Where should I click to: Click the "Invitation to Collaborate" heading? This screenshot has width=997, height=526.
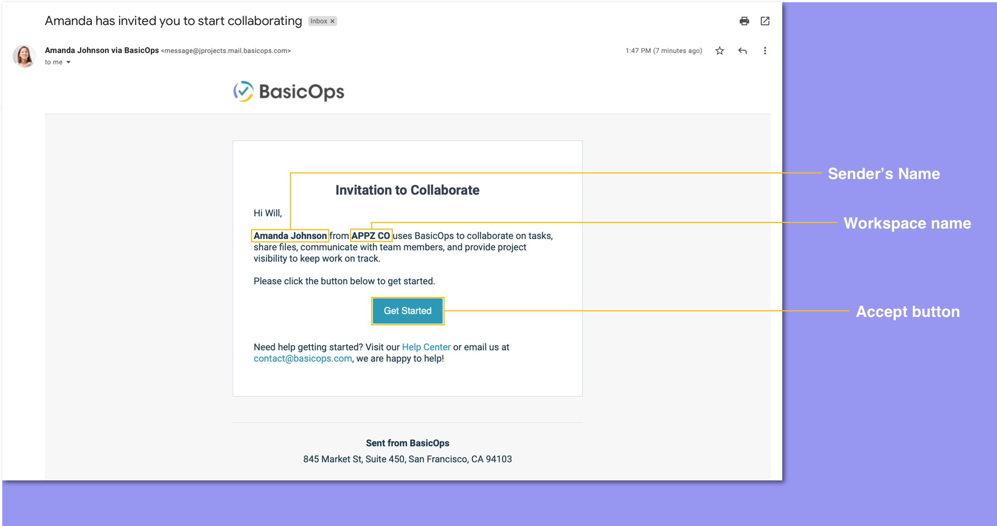[407, 190]
